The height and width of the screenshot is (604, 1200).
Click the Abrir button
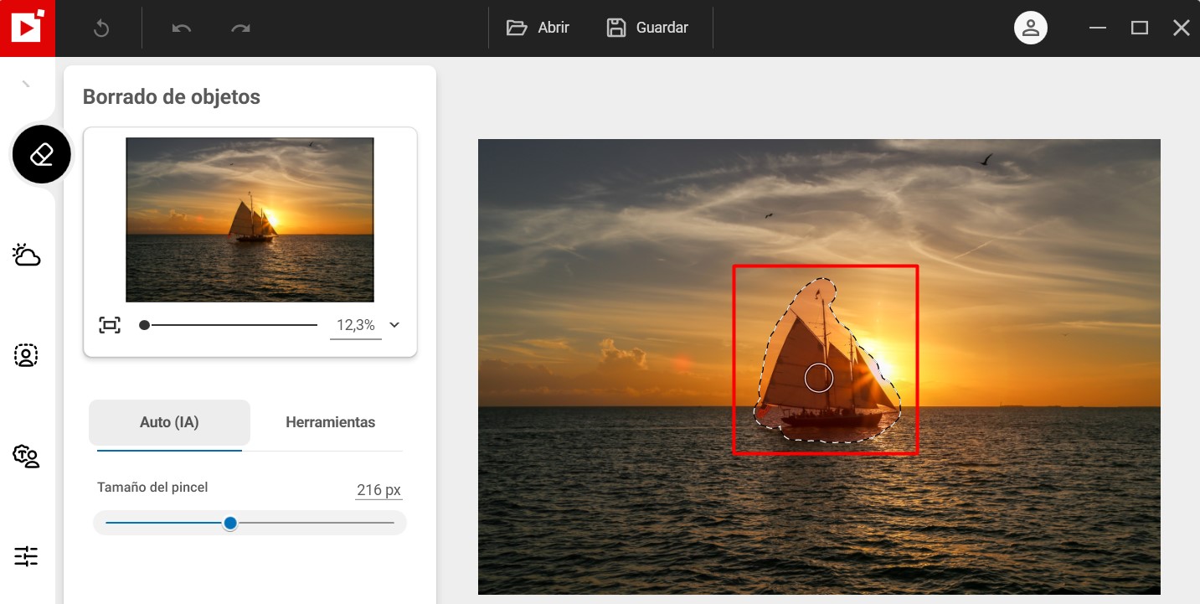[538, 28]
